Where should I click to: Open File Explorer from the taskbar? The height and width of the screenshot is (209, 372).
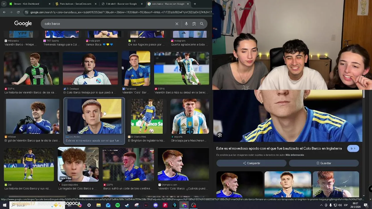pos(99,205)
